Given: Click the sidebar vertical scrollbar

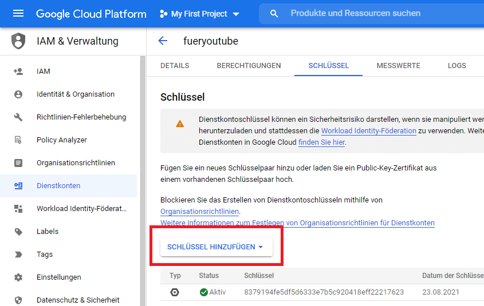Looking at the screenshot, I should (143, 181).
